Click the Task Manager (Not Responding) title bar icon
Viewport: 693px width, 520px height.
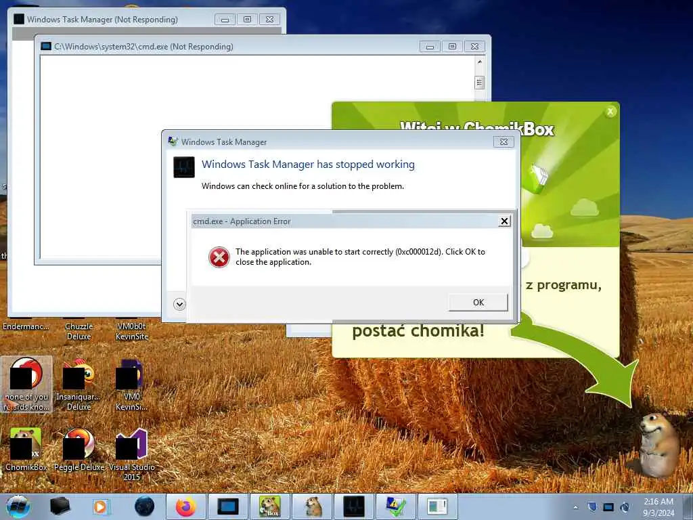coord(19,19)
